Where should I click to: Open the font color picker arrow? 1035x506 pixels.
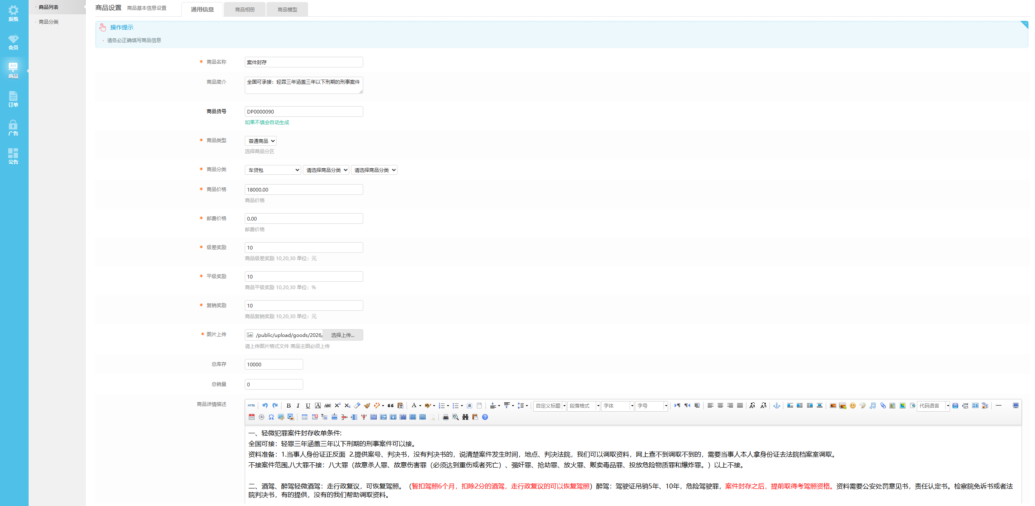420,406
